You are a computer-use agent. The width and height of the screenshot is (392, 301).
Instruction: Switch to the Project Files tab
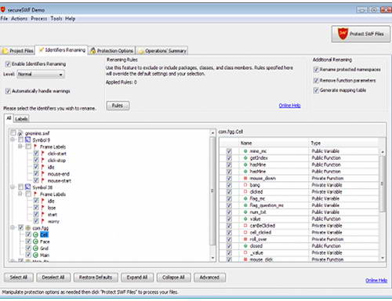point(18,51)
